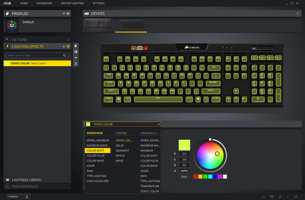305x200 pixels.
Task: Open the INSTANT LIGHTING menu
Action: coord(72,3)
